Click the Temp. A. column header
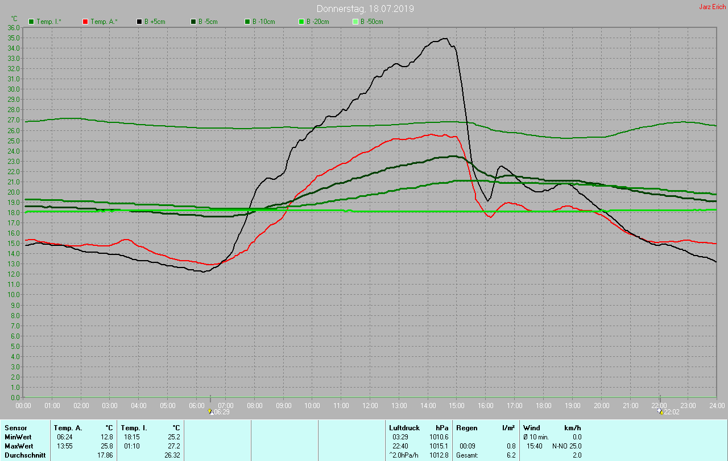This screenshot has height=461, width=728. pyautogui.click(x=68, y=427)
